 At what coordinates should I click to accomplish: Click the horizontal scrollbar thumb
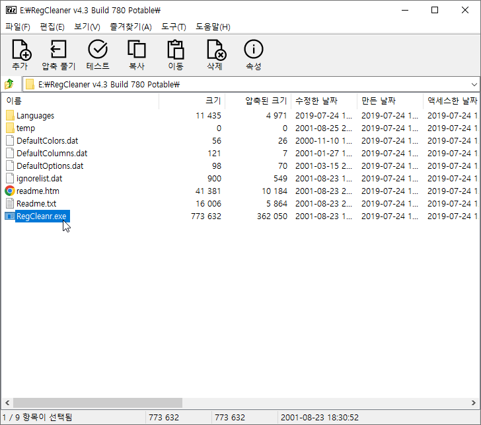98,402
